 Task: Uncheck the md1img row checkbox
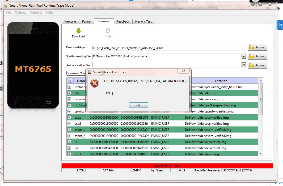click(69, 105)
